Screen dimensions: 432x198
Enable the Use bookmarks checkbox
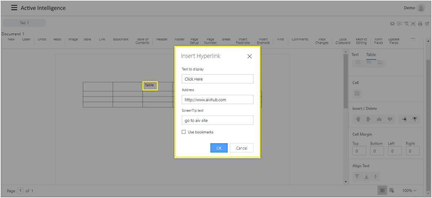(184, 132)
